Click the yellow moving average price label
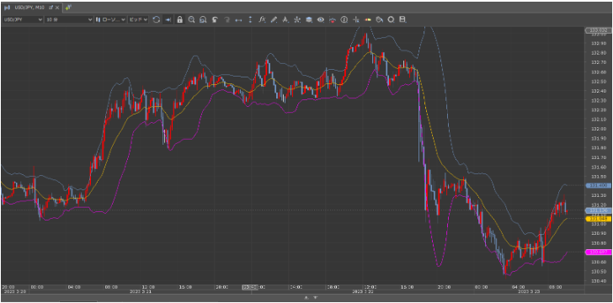The width and height of the screenshot is (613, 303). tap(598, 219)
